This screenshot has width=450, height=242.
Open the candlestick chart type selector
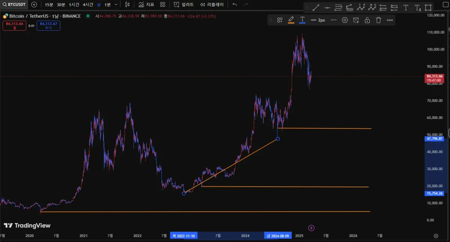click(127, 4)
